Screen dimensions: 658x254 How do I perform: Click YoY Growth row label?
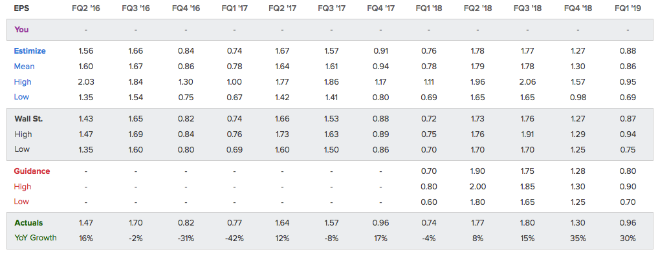coord(35,238)
